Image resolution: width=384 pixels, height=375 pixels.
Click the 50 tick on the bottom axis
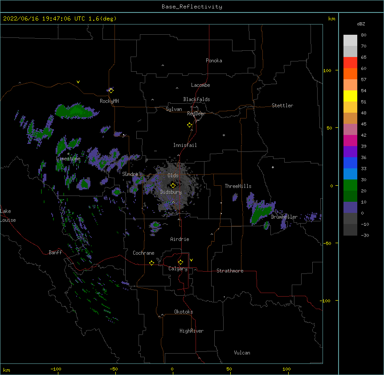tap(229, 369)
